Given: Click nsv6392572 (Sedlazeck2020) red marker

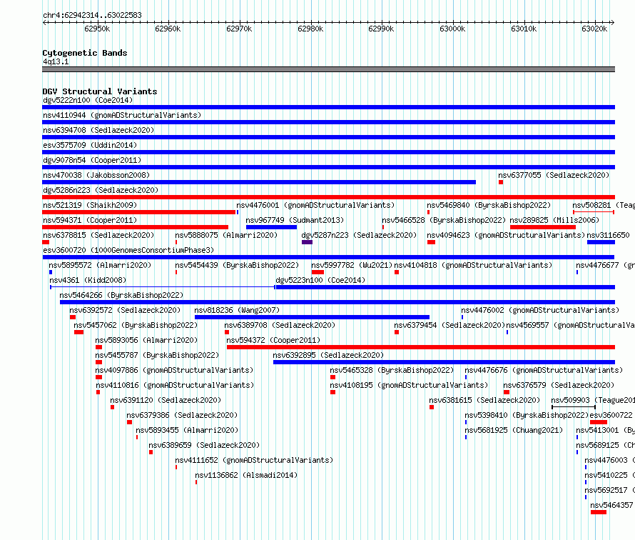Looking at the screenshot, I should pos(73,317).
